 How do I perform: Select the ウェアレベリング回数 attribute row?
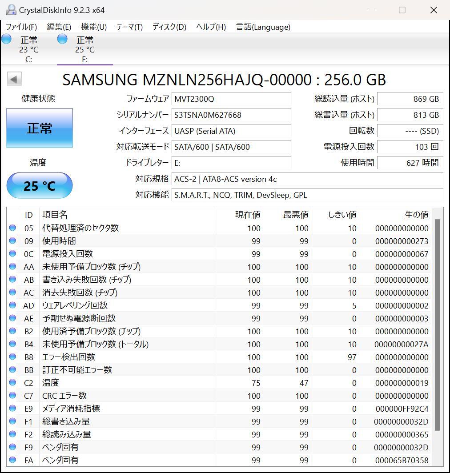point(219,305)
